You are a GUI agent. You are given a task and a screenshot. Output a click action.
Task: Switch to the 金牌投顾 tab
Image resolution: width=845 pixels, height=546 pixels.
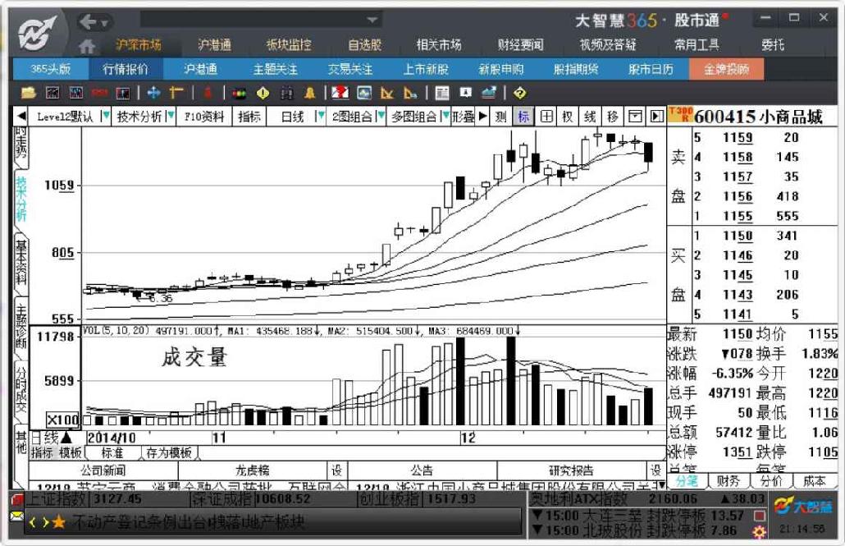pyautogui.click(x=726, y=69)
